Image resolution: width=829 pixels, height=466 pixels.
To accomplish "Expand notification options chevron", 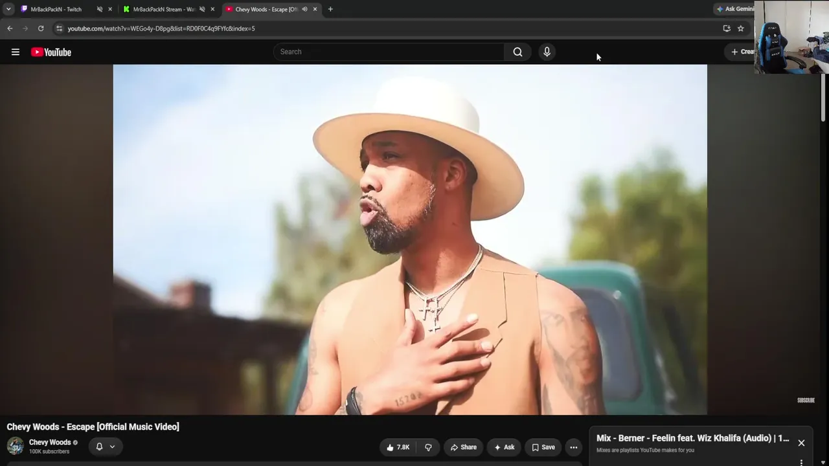I will coord(112,447).
